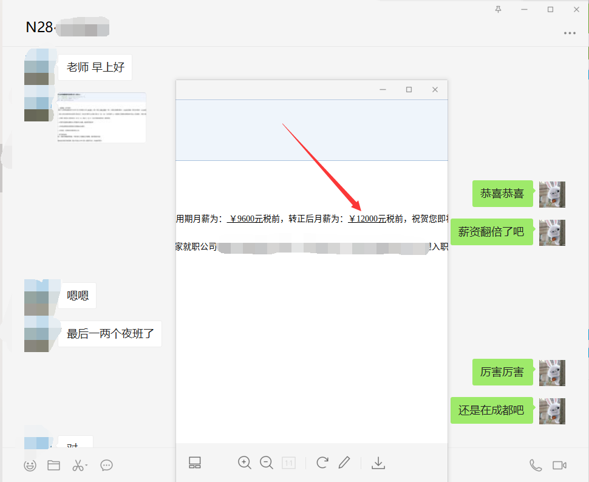
Task: Edit the image with the pencil tool
Action: (344, 463)
